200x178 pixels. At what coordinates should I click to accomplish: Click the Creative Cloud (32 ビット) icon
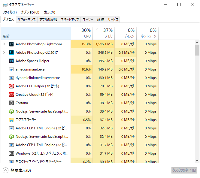11,95
